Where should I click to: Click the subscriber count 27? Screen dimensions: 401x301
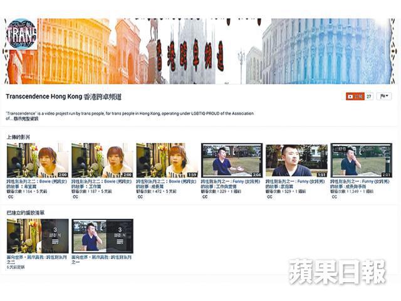point(369,97)
